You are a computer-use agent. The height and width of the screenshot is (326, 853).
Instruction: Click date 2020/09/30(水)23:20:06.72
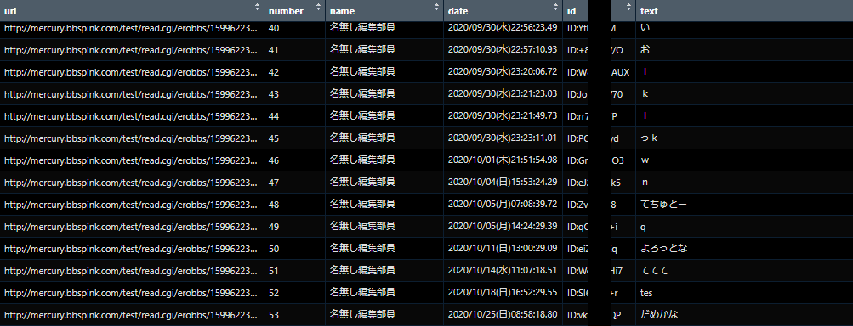tap(503, 71)
